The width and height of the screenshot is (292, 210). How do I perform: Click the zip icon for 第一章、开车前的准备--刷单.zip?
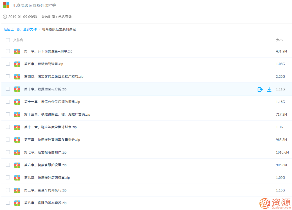point(17,51)
